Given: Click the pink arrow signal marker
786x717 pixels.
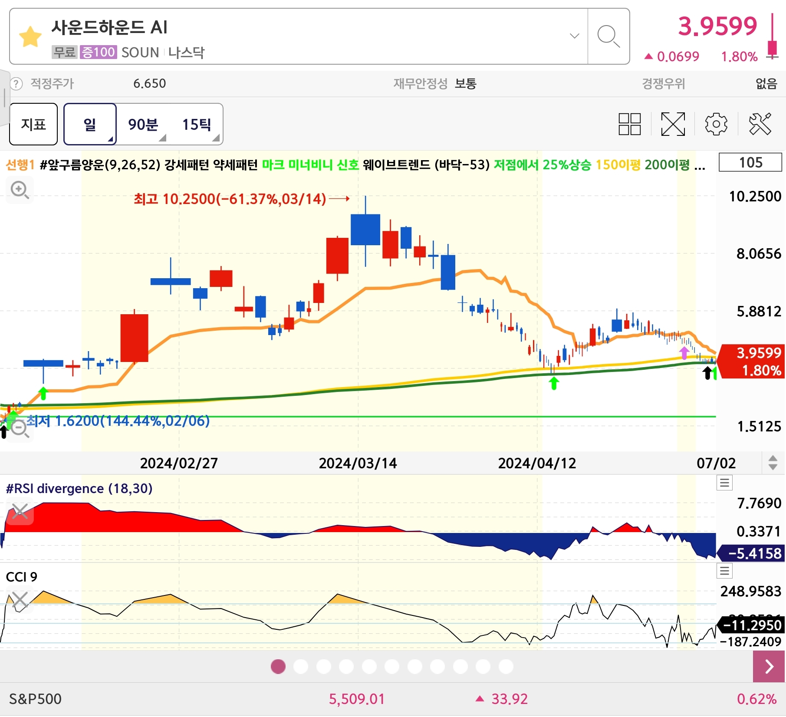Looking at the screenshot, I should 684,353.
